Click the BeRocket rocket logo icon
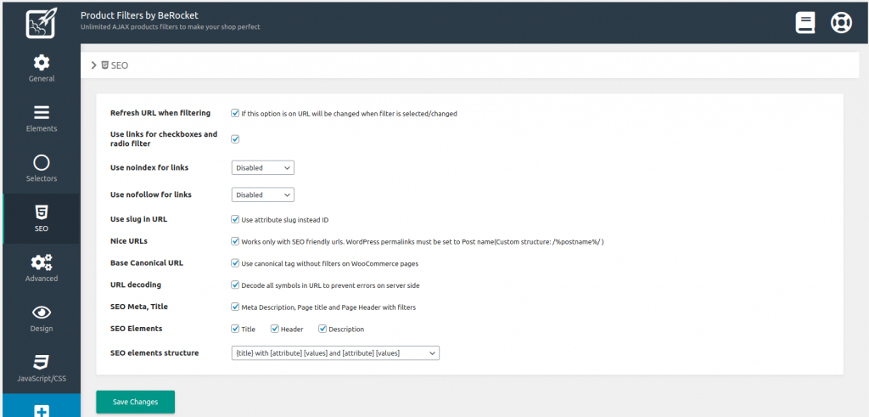The image size is (869, 417). [41, 23]
